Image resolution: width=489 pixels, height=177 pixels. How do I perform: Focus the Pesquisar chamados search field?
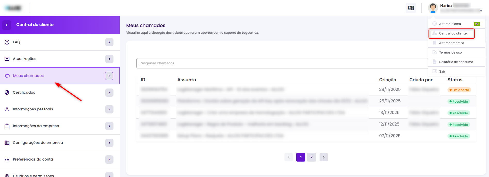tap(281, 63)
